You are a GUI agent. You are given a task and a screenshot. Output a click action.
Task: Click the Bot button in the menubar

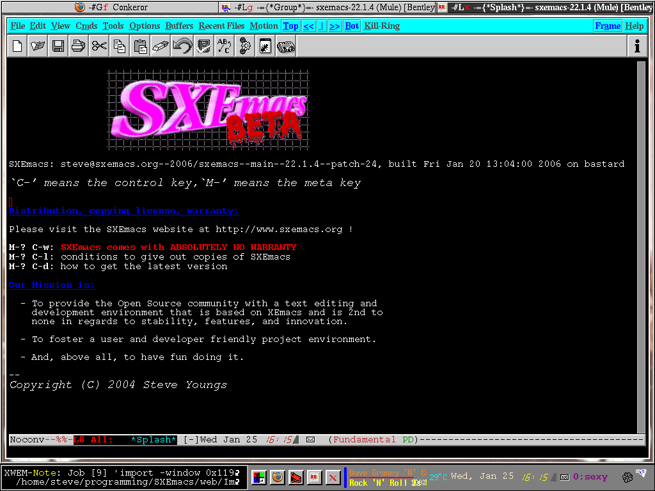click(352, 26)
